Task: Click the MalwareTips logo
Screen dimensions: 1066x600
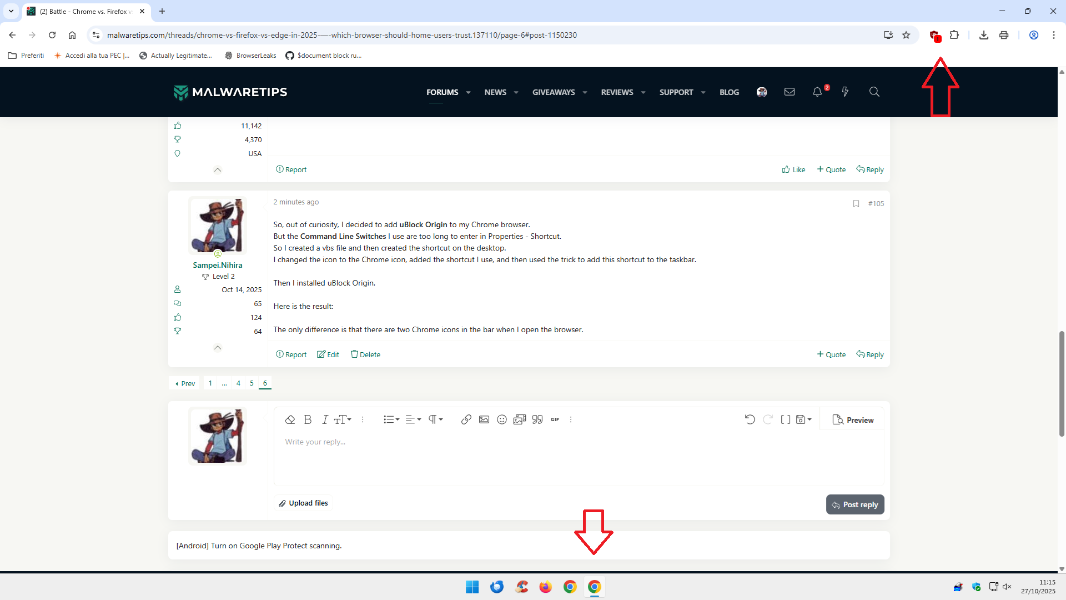Action: click(x=230, y=92)
